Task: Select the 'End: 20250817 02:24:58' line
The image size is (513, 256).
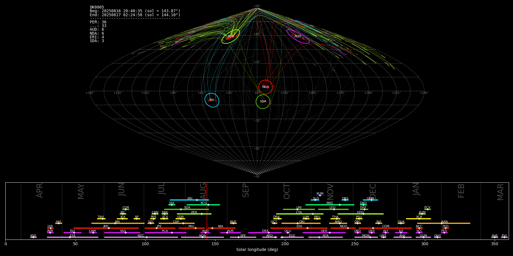Action: click(135, 15)
